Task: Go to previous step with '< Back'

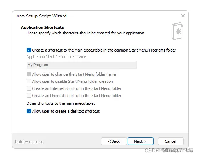Action: pos(114,141)
